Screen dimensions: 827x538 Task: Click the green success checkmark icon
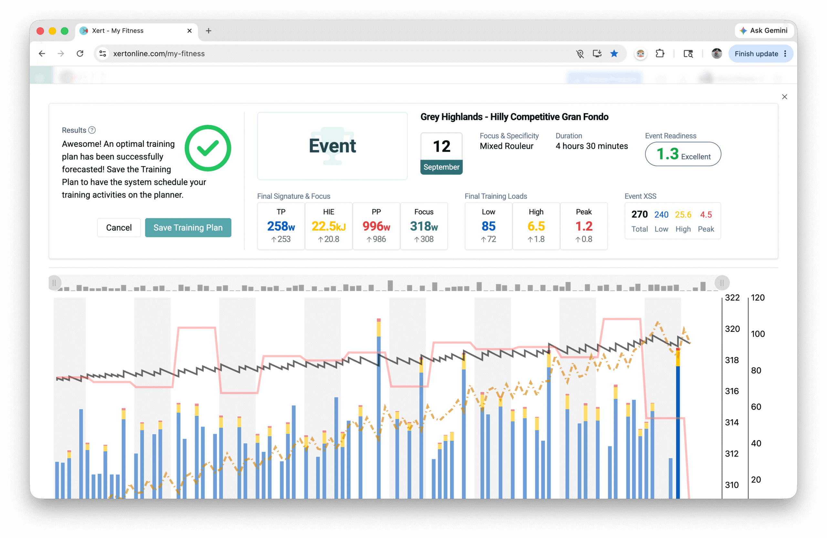click(x=208, y=148)
